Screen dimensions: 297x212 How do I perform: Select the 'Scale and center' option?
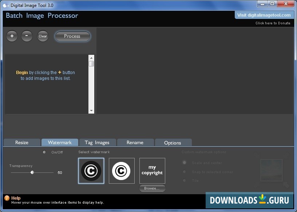click(184, 163)
